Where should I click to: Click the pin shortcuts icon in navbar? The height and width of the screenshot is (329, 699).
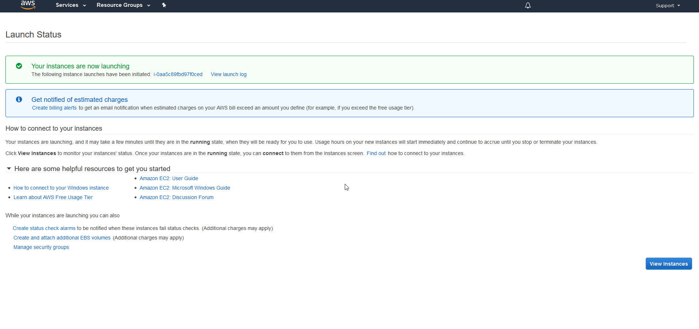[x=164, y=5]
